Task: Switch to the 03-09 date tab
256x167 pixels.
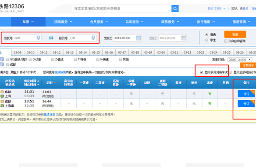Action: [18, 52]
